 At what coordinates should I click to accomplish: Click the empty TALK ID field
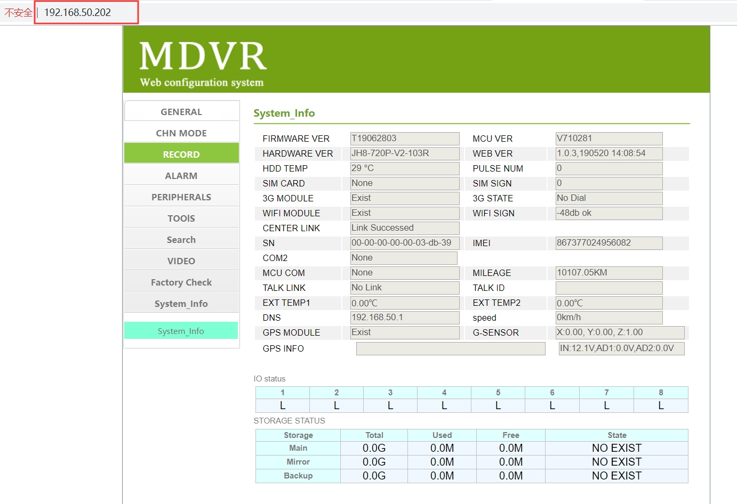point(609,288)
